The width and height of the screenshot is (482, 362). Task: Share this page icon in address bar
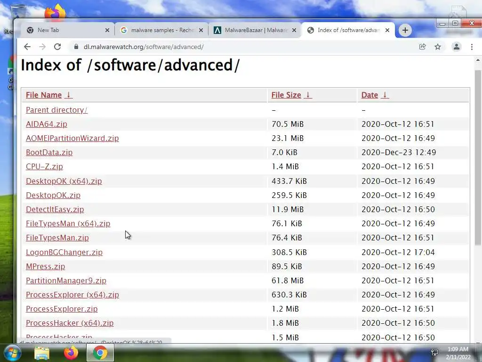(x=422, y=47)
